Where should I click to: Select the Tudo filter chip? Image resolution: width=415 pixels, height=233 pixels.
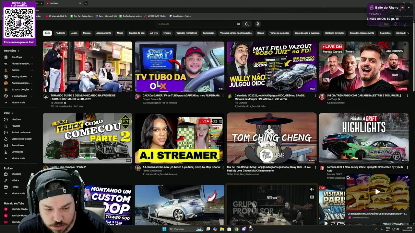point(47,33)
